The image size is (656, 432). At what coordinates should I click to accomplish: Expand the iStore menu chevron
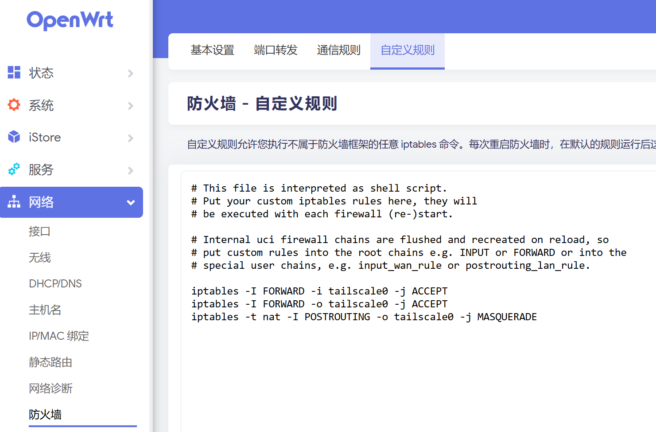[x=130, y=138]
